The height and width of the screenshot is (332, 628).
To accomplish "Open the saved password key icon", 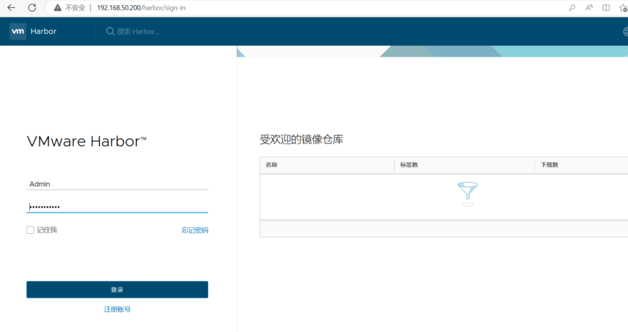I will (572, 8).
